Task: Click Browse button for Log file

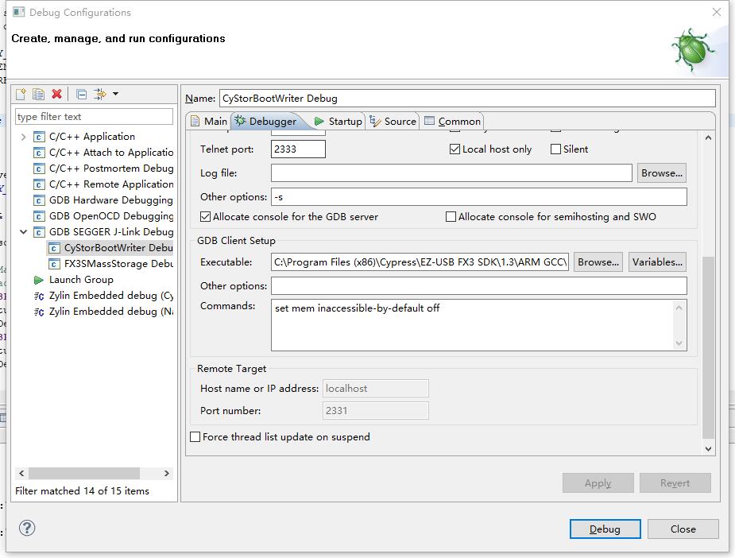Action: pos(661,173)
